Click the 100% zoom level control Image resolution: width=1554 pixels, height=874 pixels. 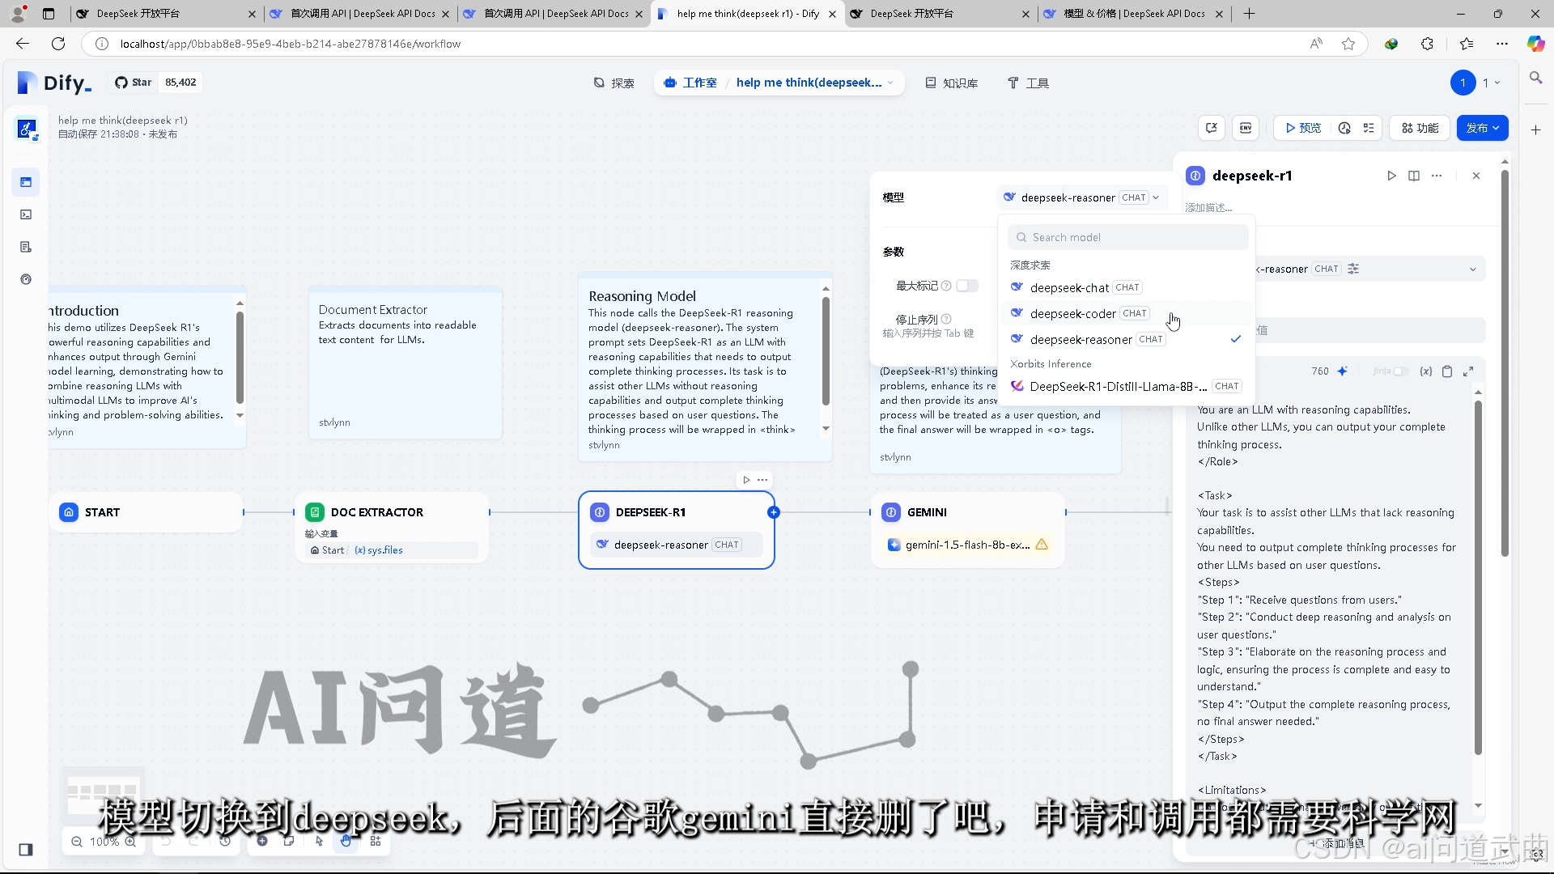point(102,842)
